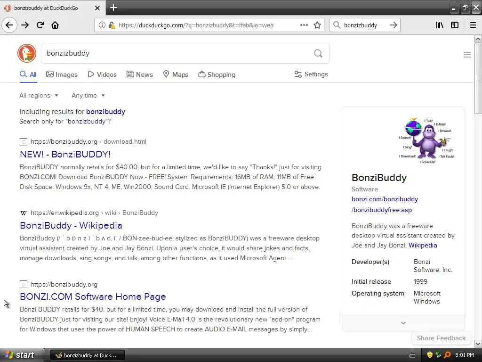This screenshot has height=362, width=482.
Task: Bookmark this page with the star icon
Action: (x=317, y=25)
